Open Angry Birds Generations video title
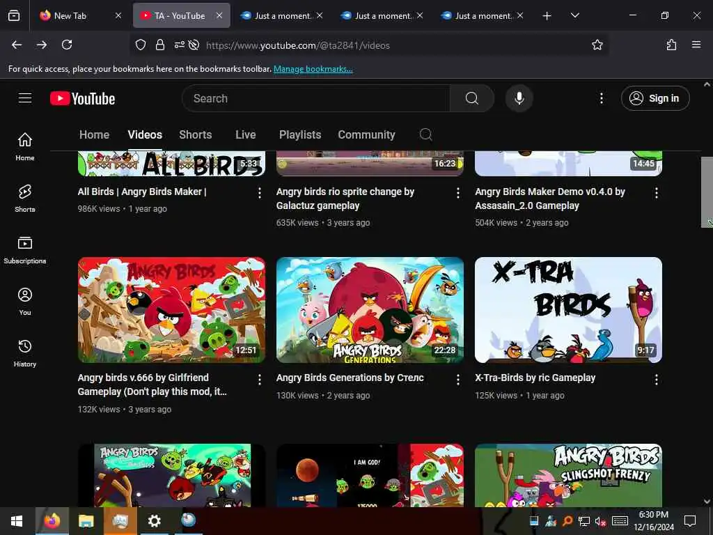The width and height of the screenshot is (713, 535). (350, 378)
